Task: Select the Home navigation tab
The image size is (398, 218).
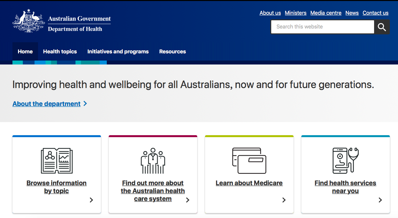Action: (x=25, y=51)
